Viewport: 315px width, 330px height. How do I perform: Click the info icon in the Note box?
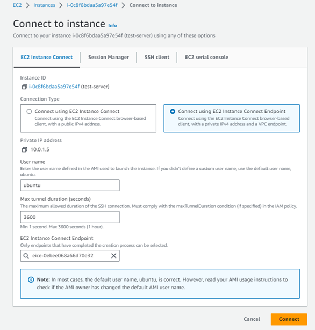click(31, 279)
